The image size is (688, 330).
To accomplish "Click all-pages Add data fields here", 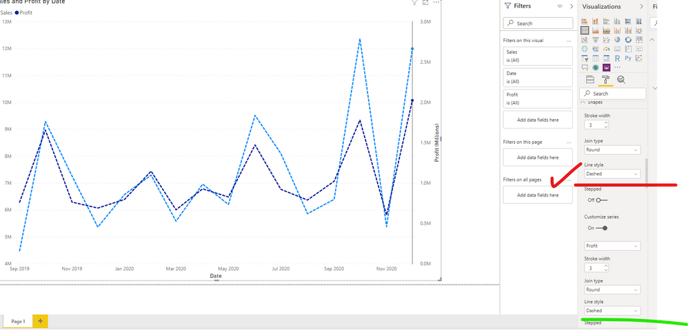I will point(538,195).
